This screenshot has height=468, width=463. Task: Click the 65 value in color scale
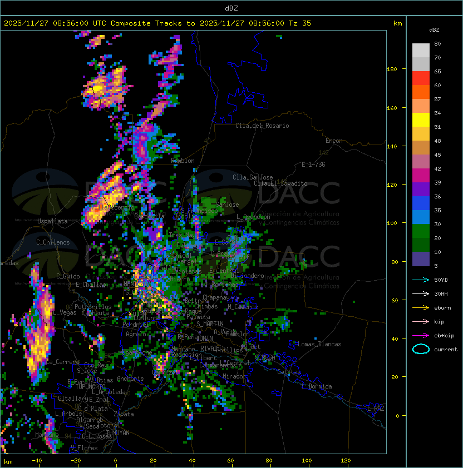point(437,71)
